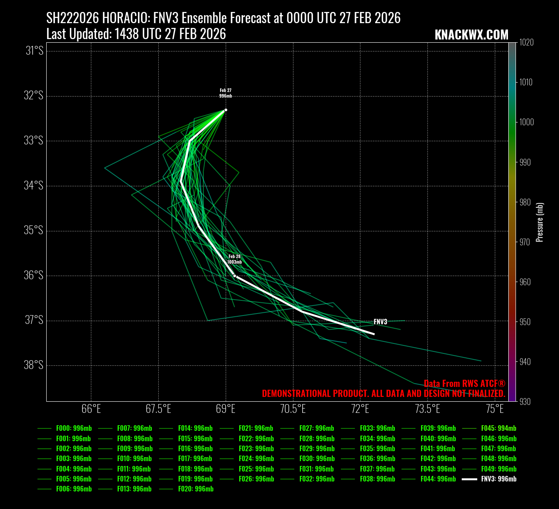559x509 pixels.
Task: Click the 1000 tick on pressure colorbar
Action: coord(526,122)
